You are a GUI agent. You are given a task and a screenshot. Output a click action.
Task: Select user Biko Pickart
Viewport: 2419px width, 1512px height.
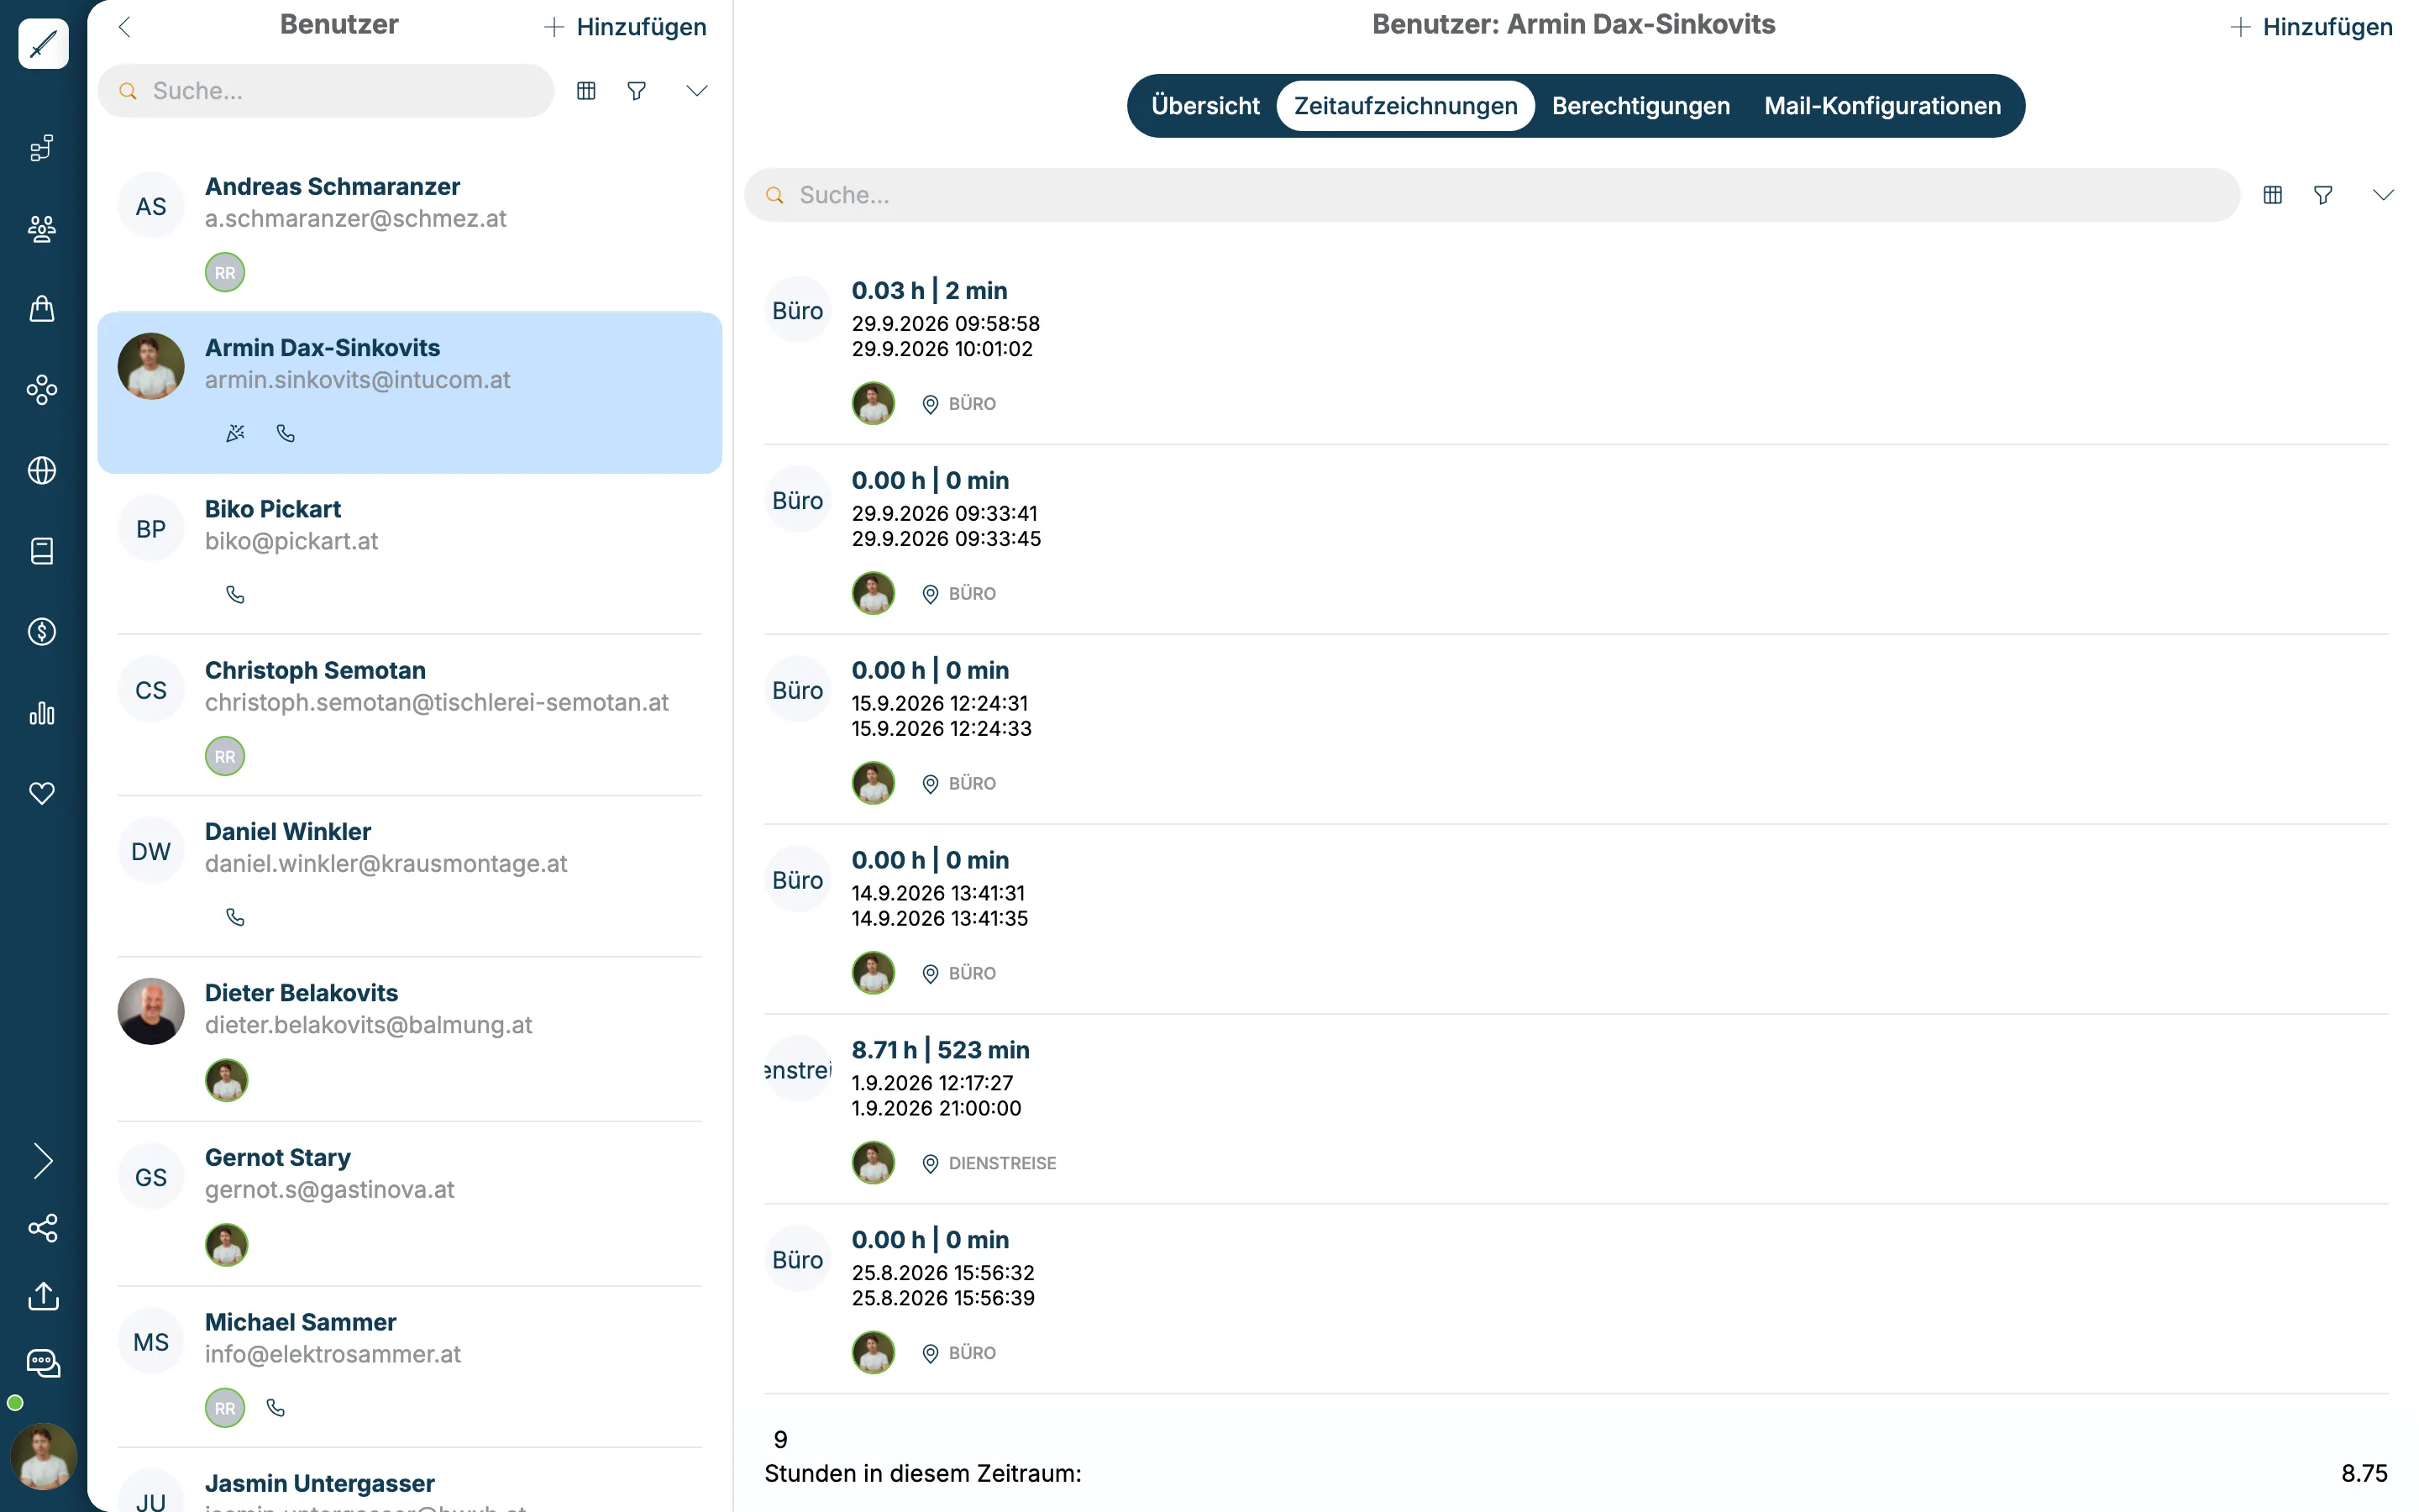pyautogui.click(x=410, y=553)
